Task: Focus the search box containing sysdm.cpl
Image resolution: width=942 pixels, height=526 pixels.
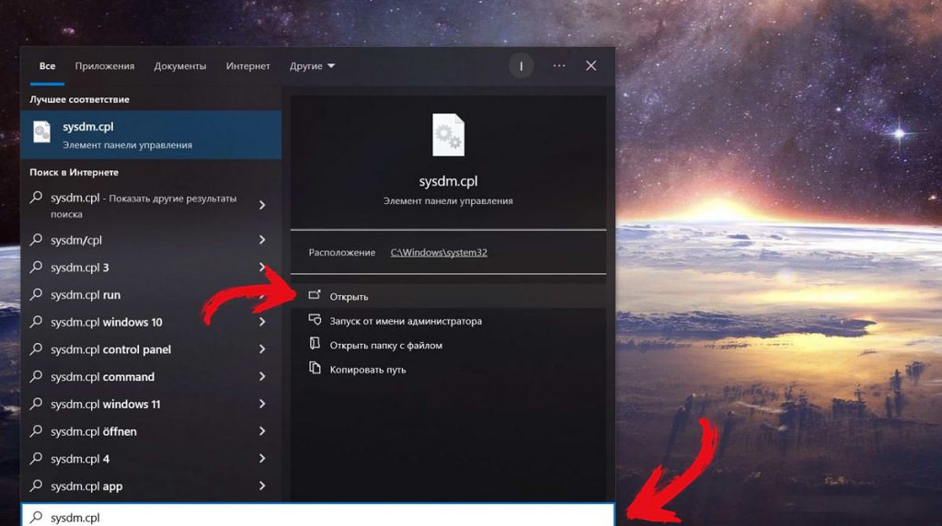Action: pyautogui.click(x=318, y=516)
